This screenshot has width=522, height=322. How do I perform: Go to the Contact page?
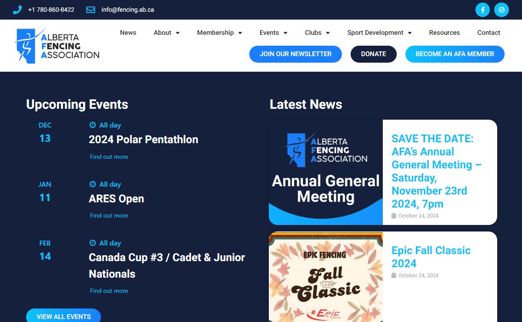click(x=489, y=33)
